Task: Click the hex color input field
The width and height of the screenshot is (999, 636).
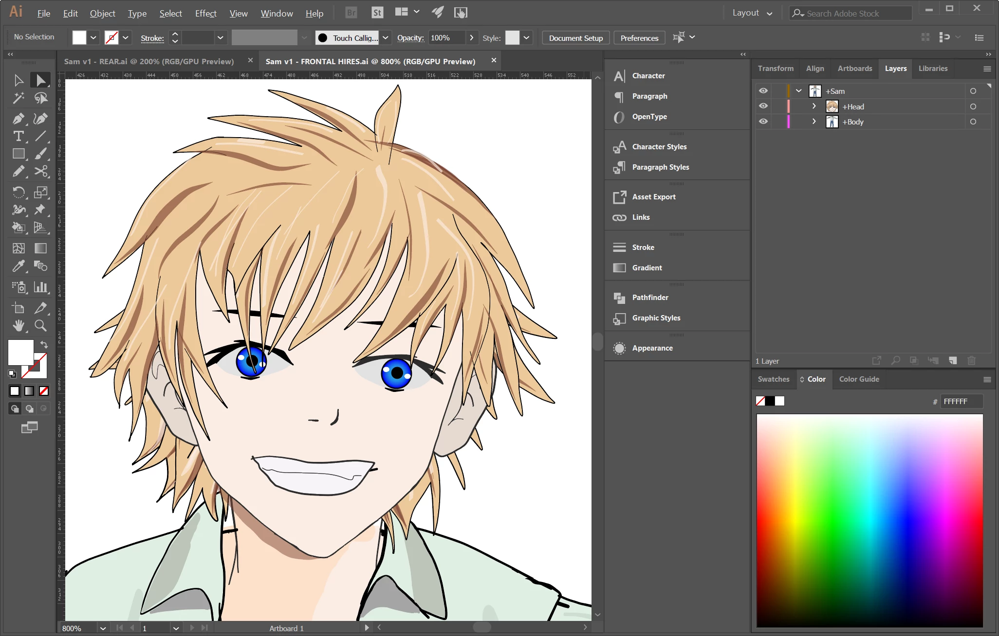Action: coord(961,401)
